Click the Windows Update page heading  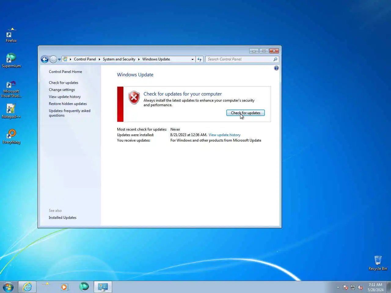135,75
